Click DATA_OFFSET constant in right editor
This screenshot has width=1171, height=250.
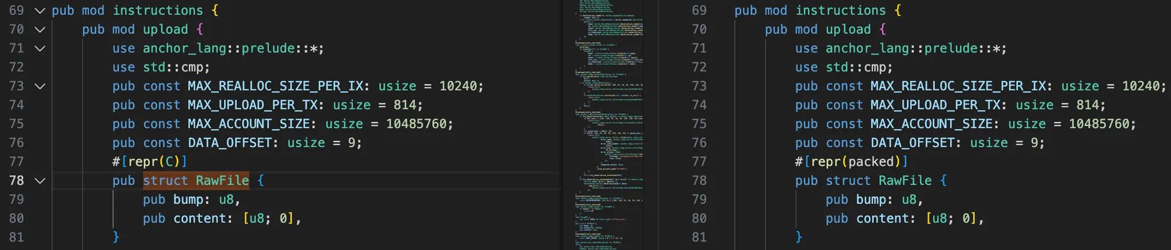(913, 143)
